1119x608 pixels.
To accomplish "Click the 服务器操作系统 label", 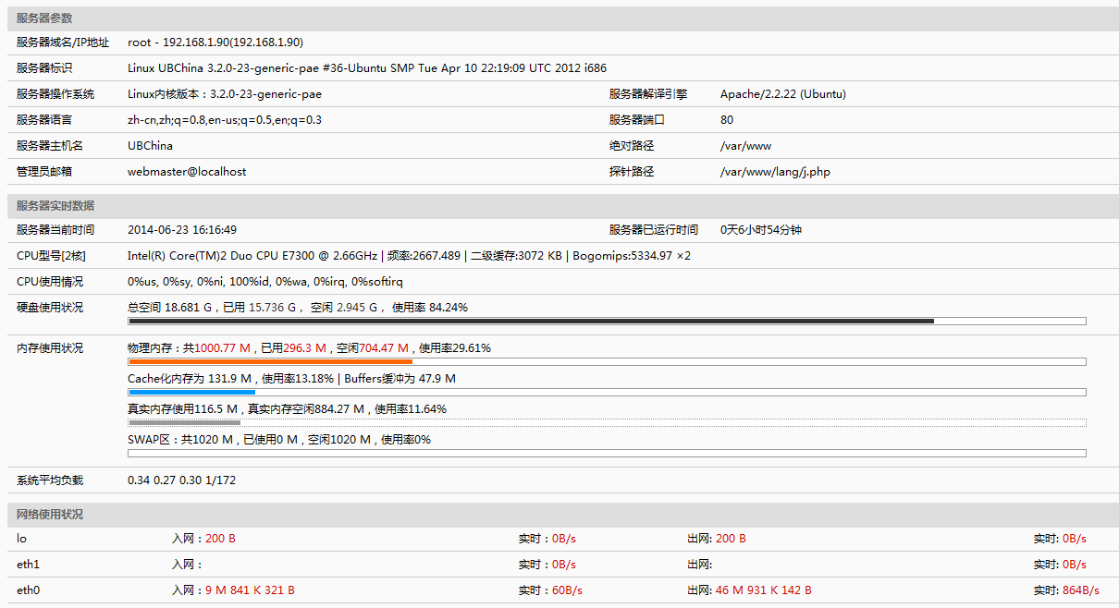I will click(x=55, y=94).
